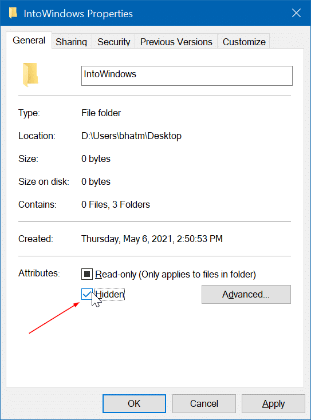Click the '0 bytes' value next to Size on disk
This screenshot has height=420, width=311.
point(96,181)
